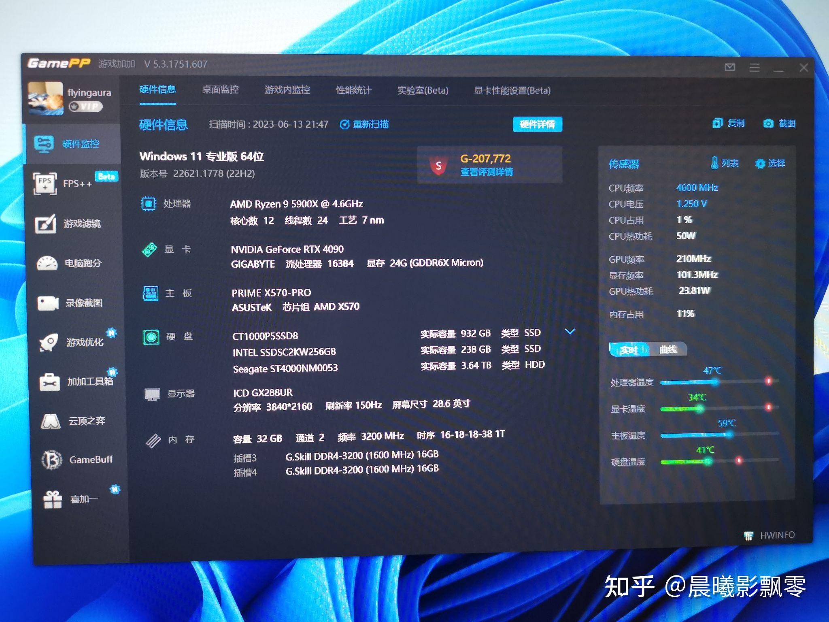The image size is (829, 622).
Task: Select 实时 realtime toggle
Action: tap(629, 349)
